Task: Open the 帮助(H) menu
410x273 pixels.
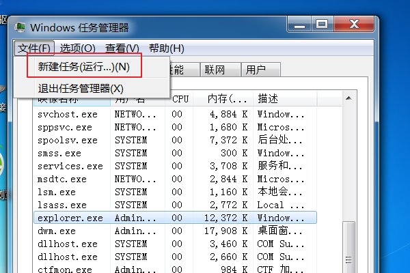Action: (x=167, y=48)
